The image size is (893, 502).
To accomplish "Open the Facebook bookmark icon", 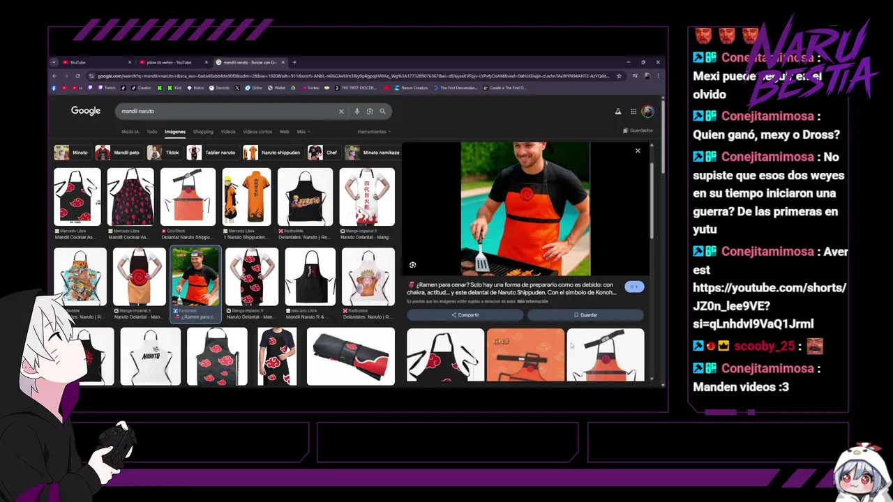I will coord(54,88).
